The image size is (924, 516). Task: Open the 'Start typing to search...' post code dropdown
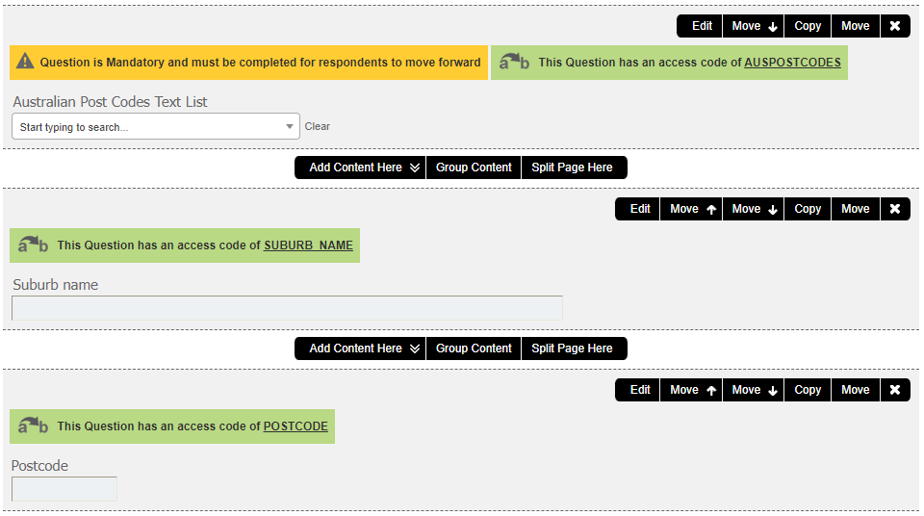156,126
